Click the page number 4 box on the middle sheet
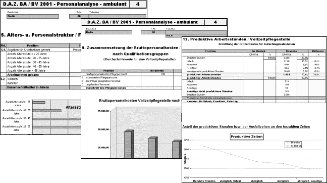 (215, 22)
